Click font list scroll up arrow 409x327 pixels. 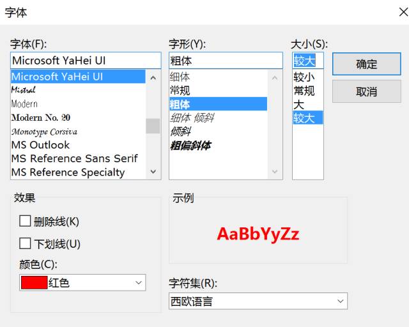[153, 77]
